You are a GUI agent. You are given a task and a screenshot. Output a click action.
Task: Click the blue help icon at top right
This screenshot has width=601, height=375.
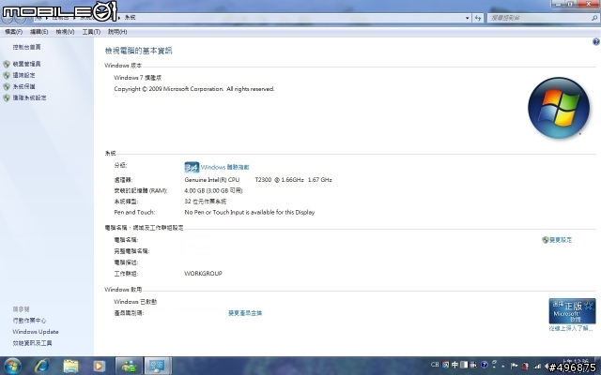coord(596,41)
